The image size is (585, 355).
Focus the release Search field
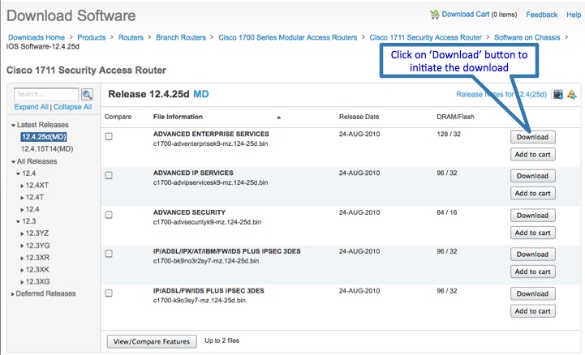pos(46,94)
